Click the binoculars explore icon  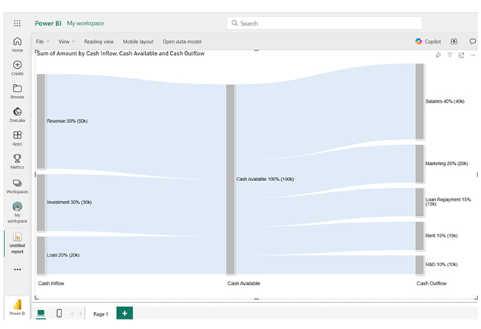coord(455,41)
